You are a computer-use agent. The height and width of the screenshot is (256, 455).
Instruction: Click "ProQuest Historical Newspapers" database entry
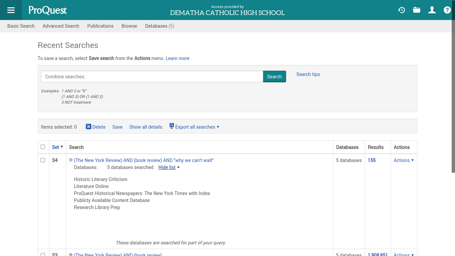point(142,193)
